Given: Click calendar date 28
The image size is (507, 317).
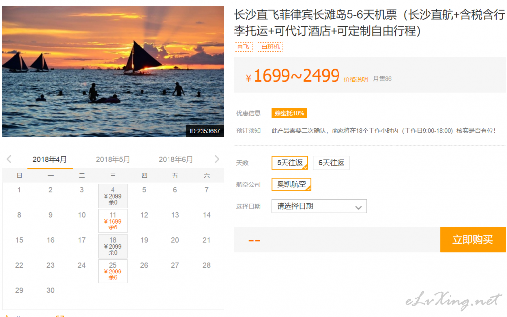Looking at the screenshot, I should (x=207, y=265).
